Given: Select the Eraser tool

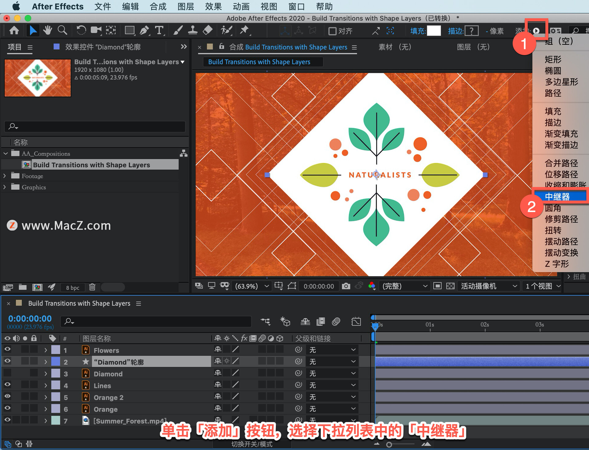Looking at the screenshot, I should 208,30.
